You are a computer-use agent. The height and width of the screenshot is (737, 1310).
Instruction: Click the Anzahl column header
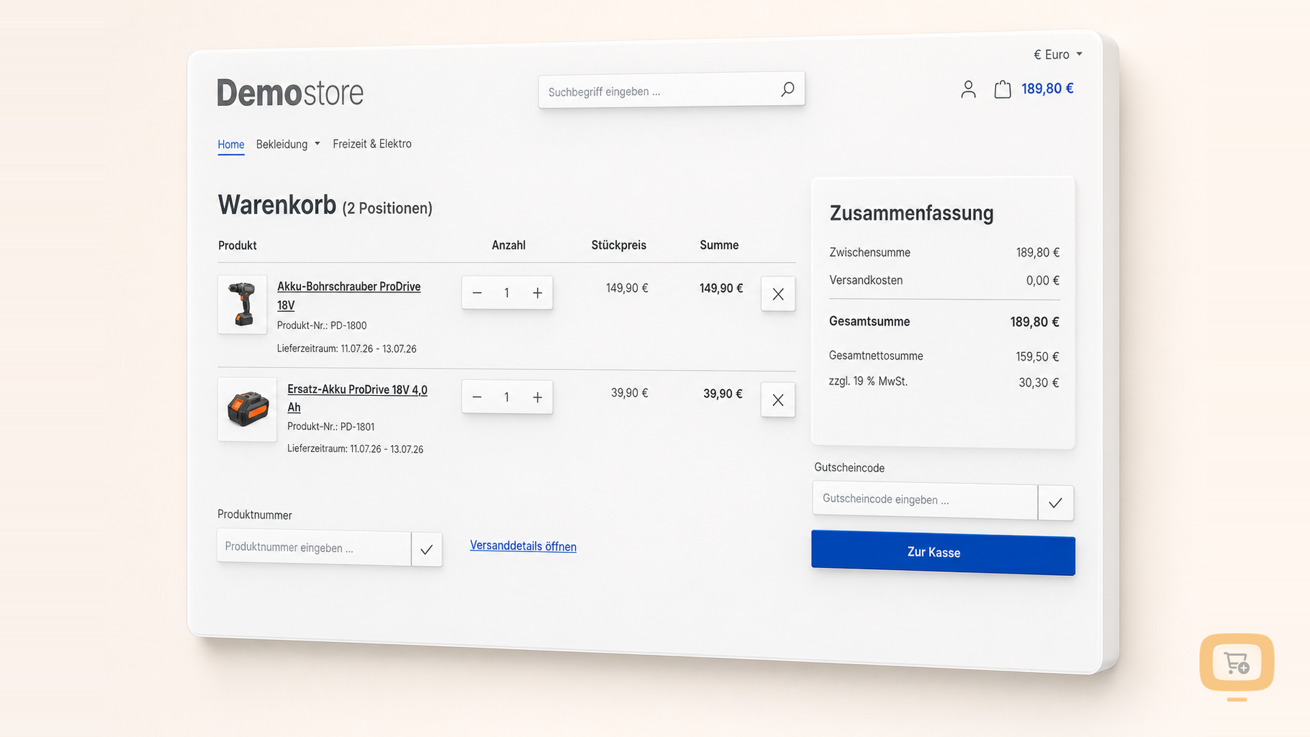pos(508,245)
